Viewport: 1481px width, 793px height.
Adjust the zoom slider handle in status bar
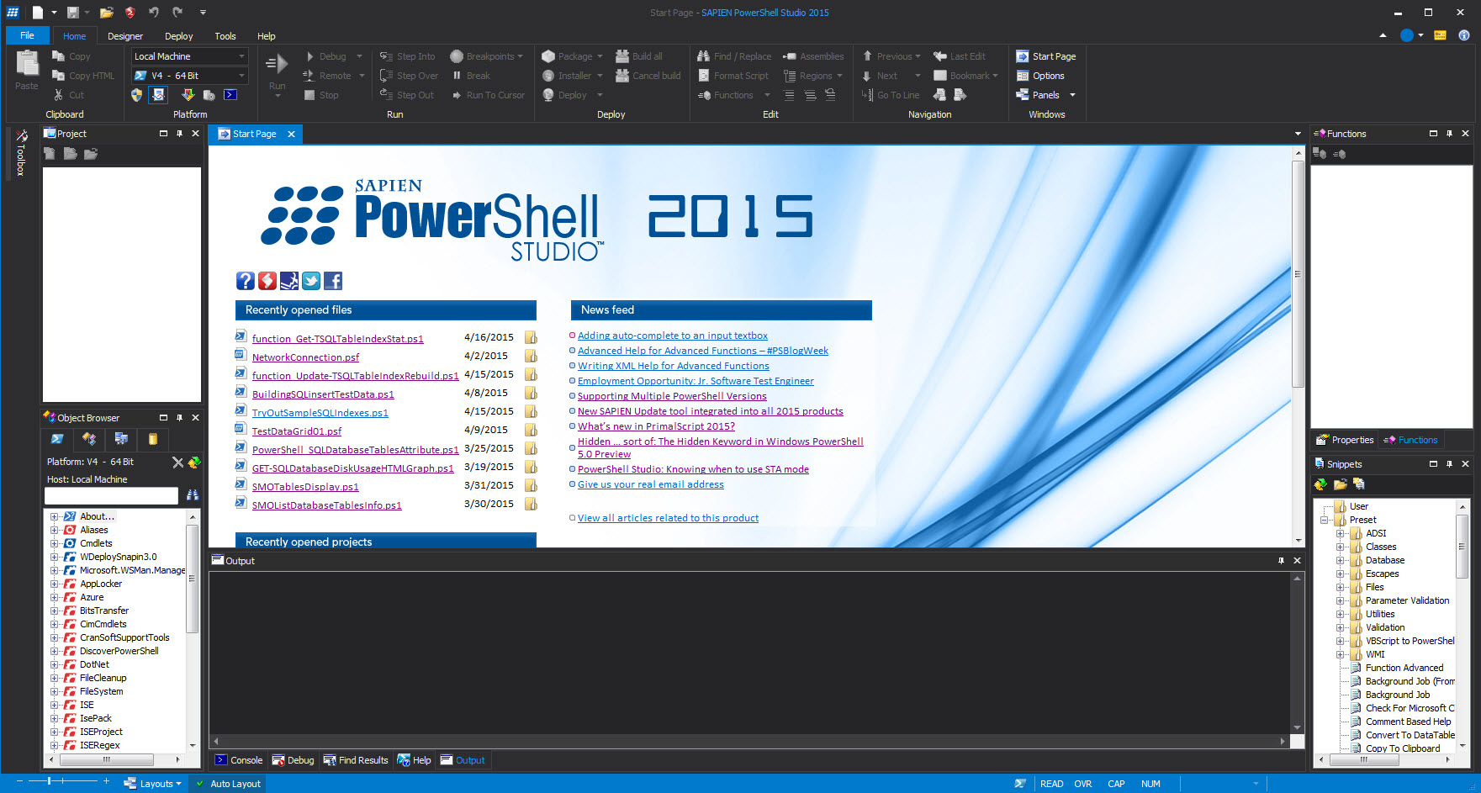(50, 781)
